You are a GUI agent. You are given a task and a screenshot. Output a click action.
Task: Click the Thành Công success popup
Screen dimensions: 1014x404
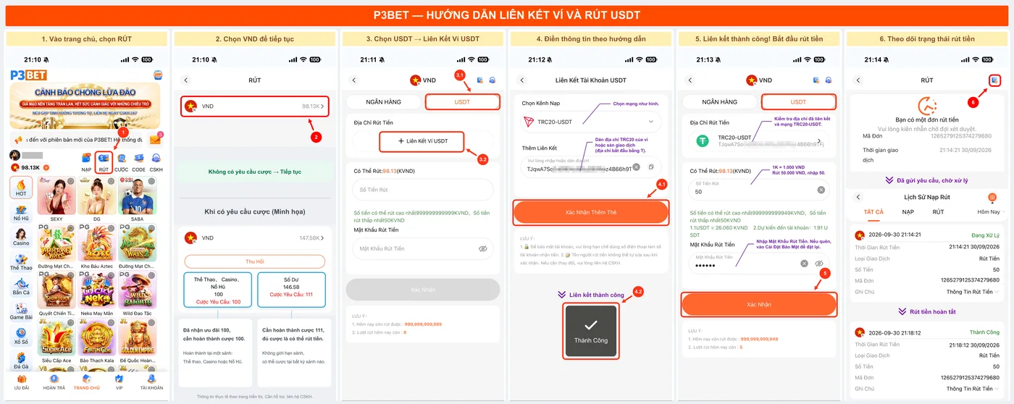590,330
